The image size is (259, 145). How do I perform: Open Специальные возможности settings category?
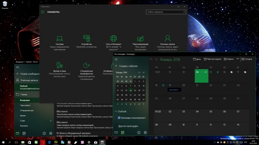pyautogui.click(x=86, y=71)
